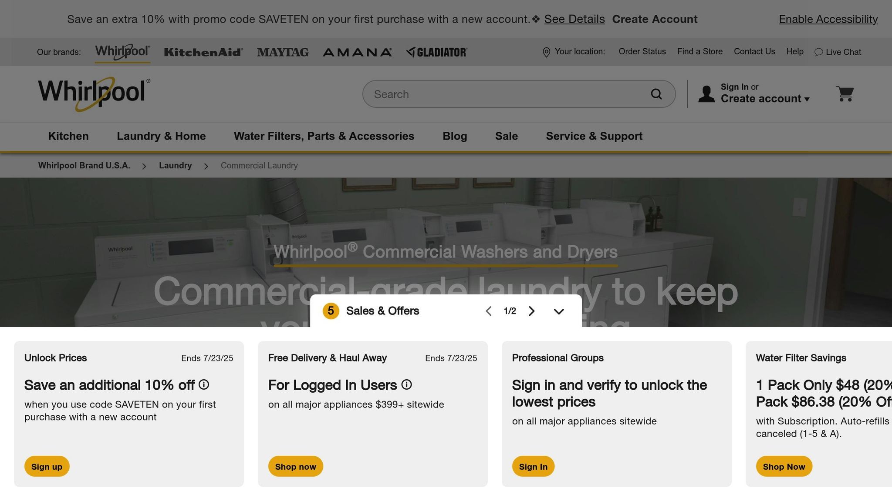Open the Gladiator brand logo link
Screen dimensions: 892x501
point(436,52)
